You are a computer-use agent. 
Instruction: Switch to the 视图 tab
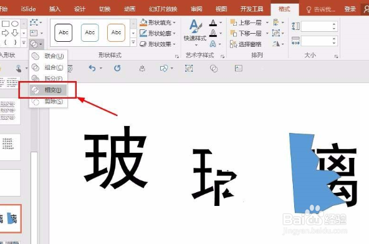point(221,9)
